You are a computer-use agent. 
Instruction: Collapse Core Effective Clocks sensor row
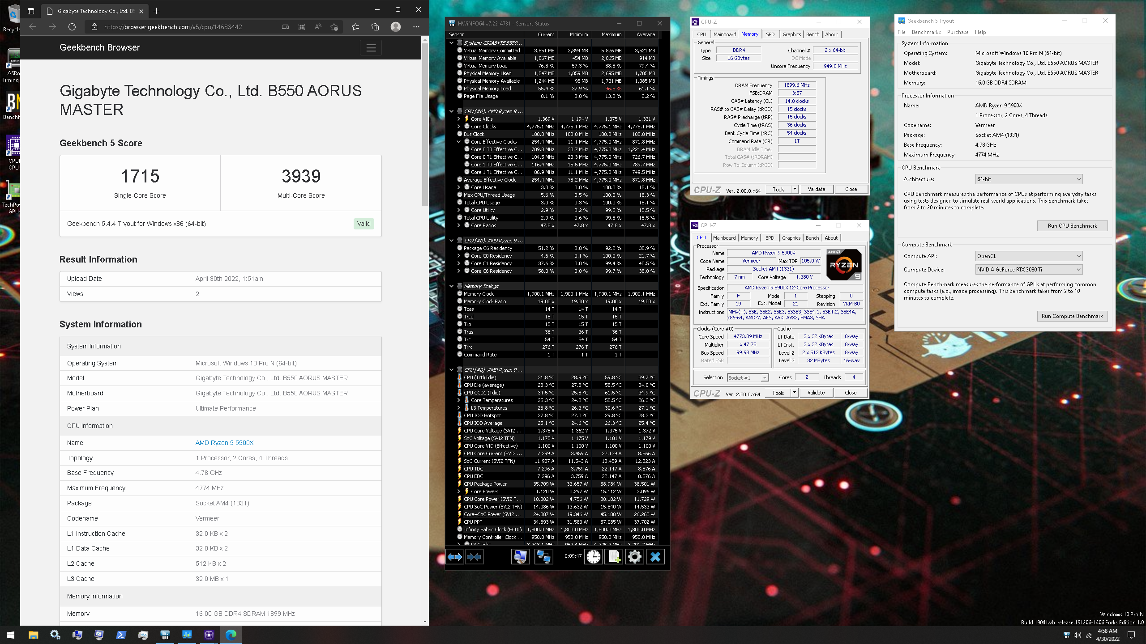coord(459,142)
